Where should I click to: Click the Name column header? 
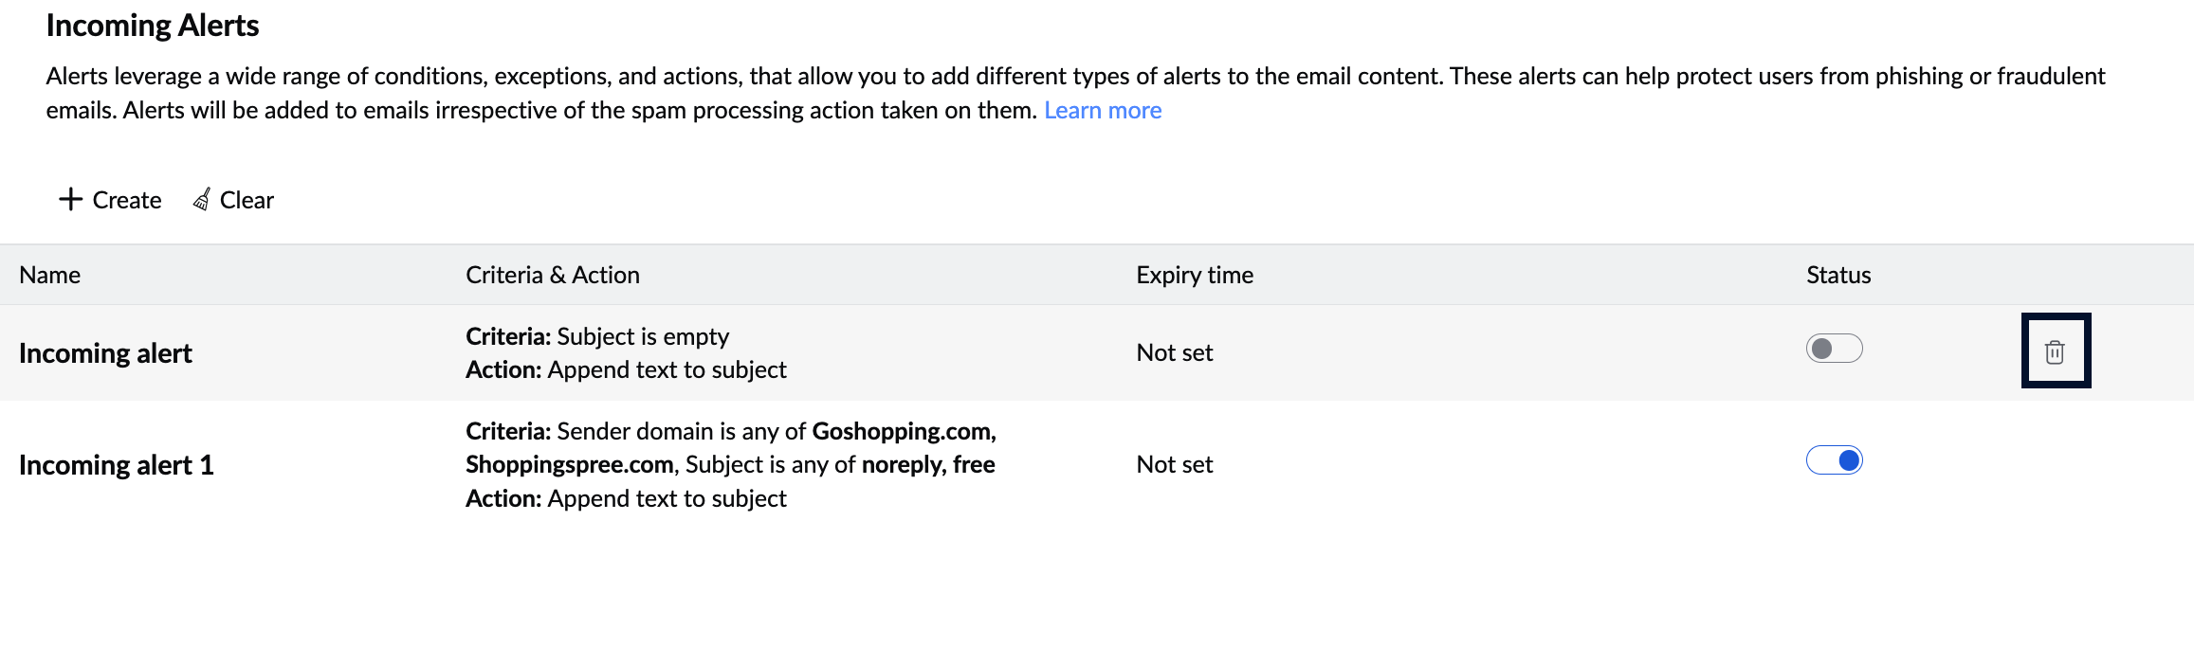[50, 275]
